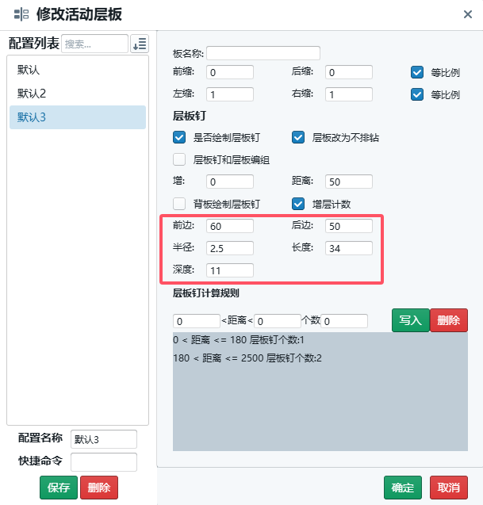Click the red 删除 button beside 写入

coord(448,320)
